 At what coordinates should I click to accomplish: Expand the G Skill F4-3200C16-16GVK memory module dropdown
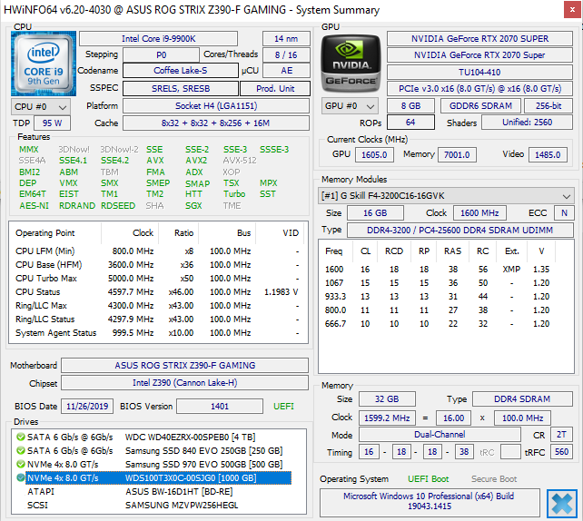(x=446, y=196)
